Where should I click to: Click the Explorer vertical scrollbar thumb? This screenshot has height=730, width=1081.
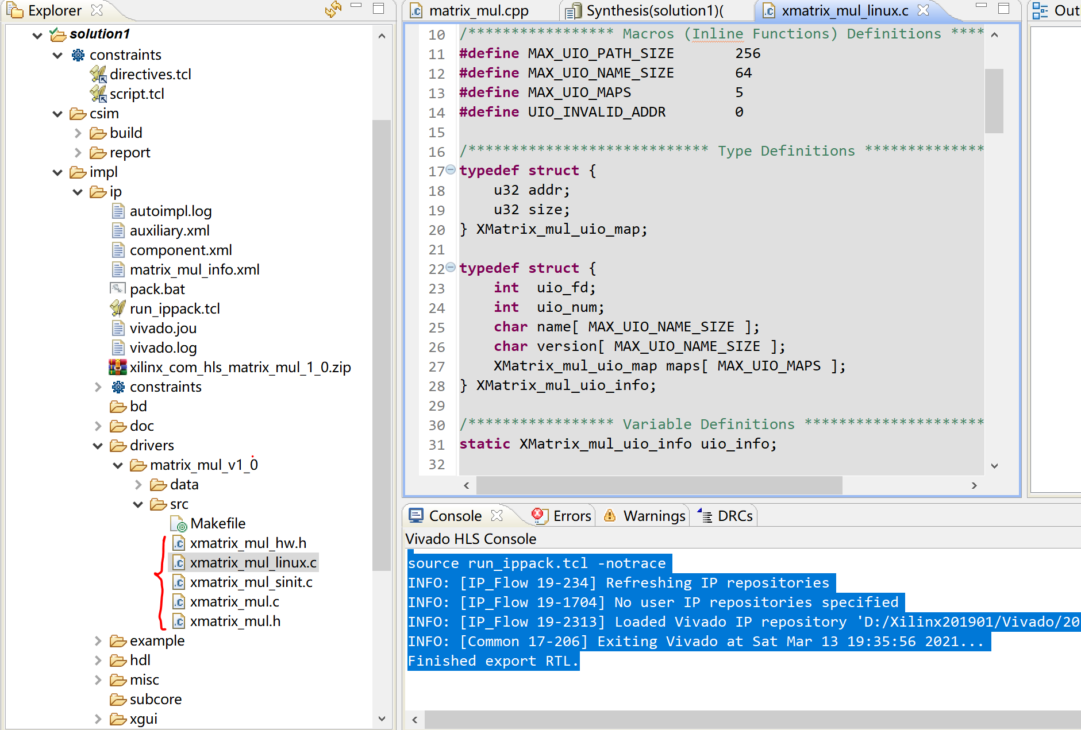pyautogui.click(x=382, y=345)
